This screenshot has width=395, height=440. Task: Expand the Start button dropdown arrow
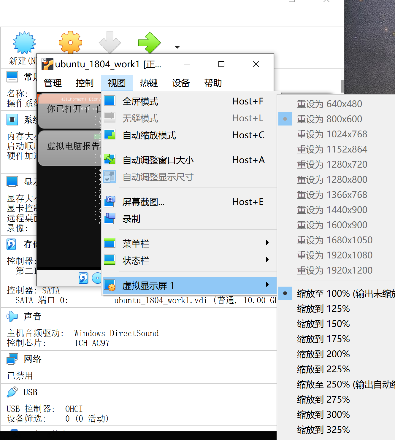[x=177, y=47]
